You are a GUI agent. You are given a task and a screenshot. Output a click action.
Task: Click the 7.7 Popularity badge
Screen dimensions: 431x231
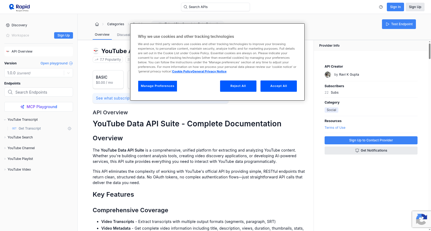(108, 60)
